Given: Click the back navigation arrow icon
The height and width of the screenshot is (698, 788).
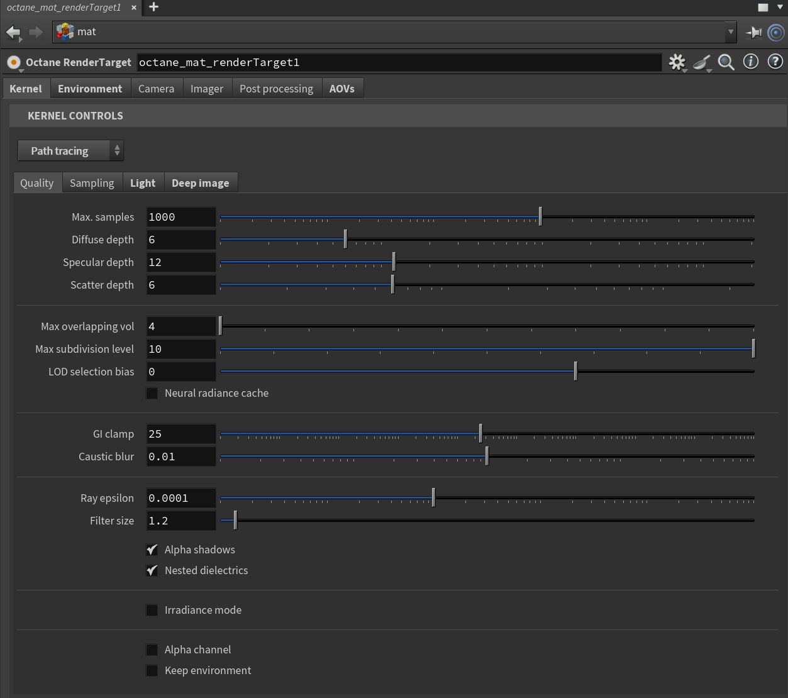Looking at the screenshot, I should [x=13, y=32].
